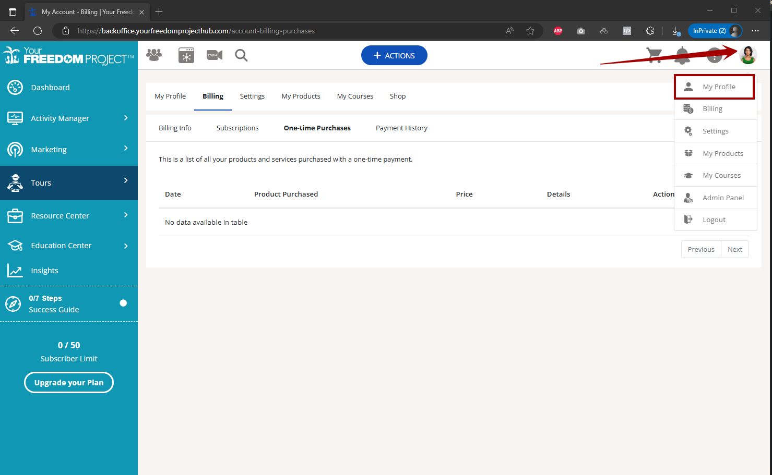Click the Activity Manager monitor icon
Screen dimensions: 772x475
[x=15, y=118]
